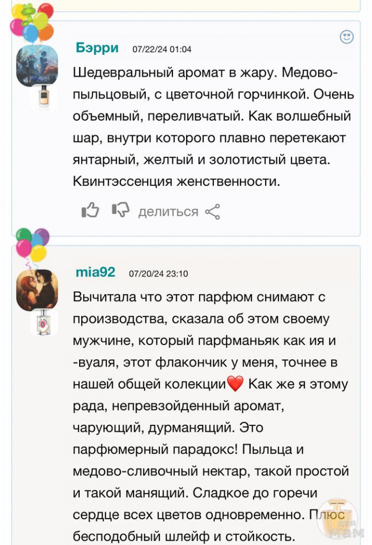This screenshot has width=372, height=545.
Task: Open mia92's user profile link
Action: [95, 272]
